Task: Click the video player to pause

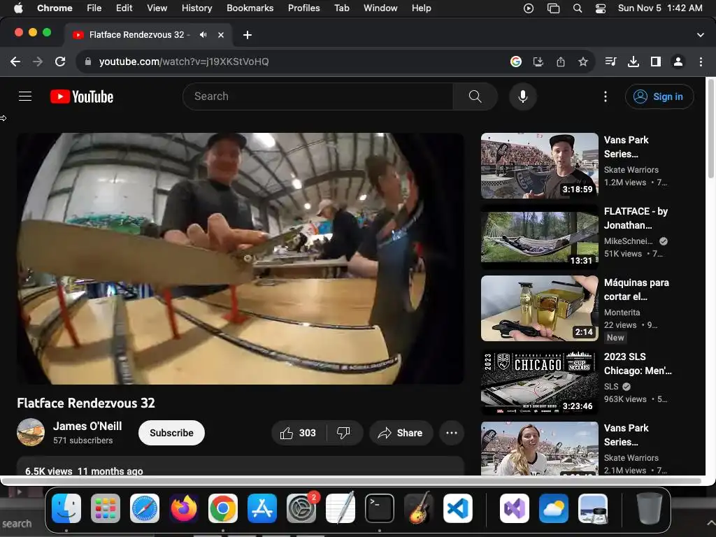Action: tap(241, 259)
